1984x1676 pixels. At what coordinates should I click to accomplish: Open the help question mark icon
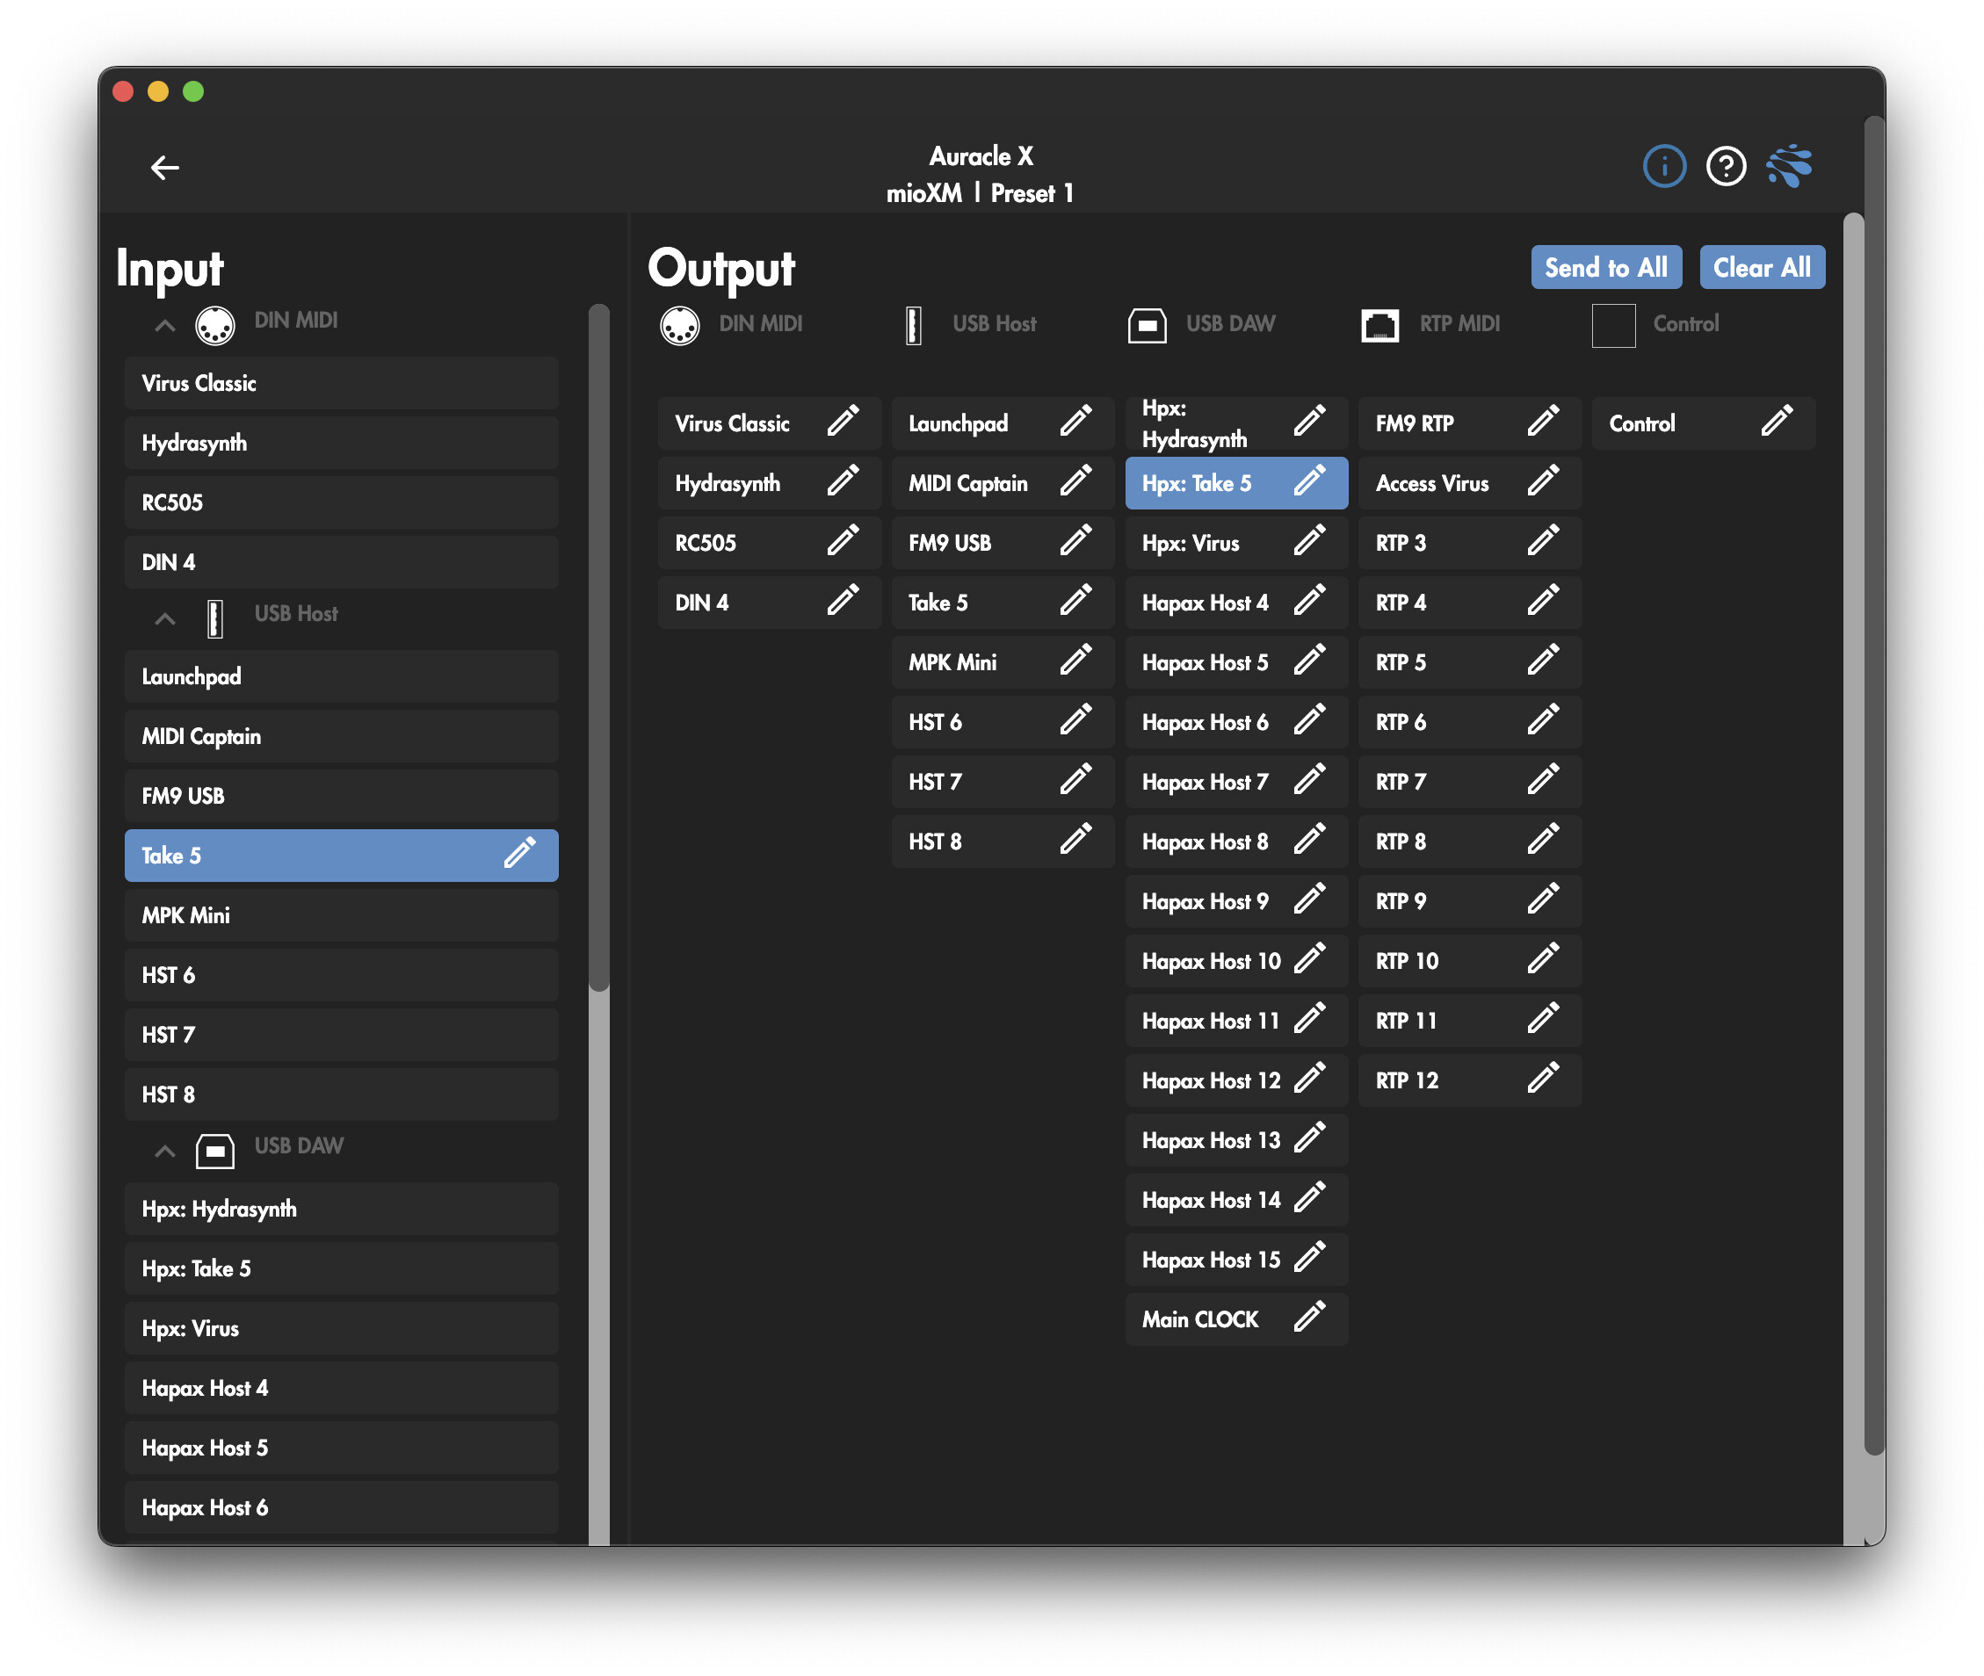[x=1725, y=167]
